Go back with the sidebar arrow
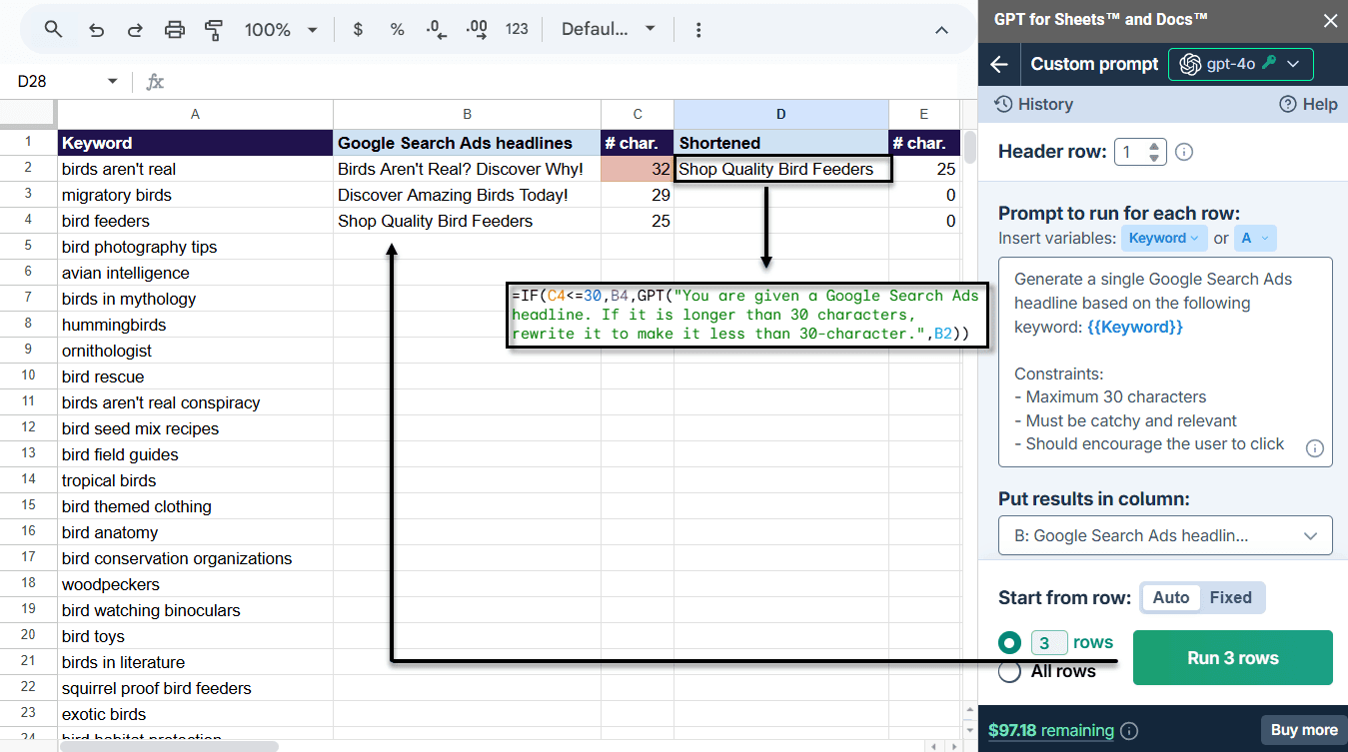 (999, 64)
